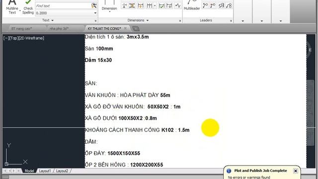The width and height of the screenshot is (318, 179).
Task: Open the continue dimension flyout arrow
Action: pos(155,6)
